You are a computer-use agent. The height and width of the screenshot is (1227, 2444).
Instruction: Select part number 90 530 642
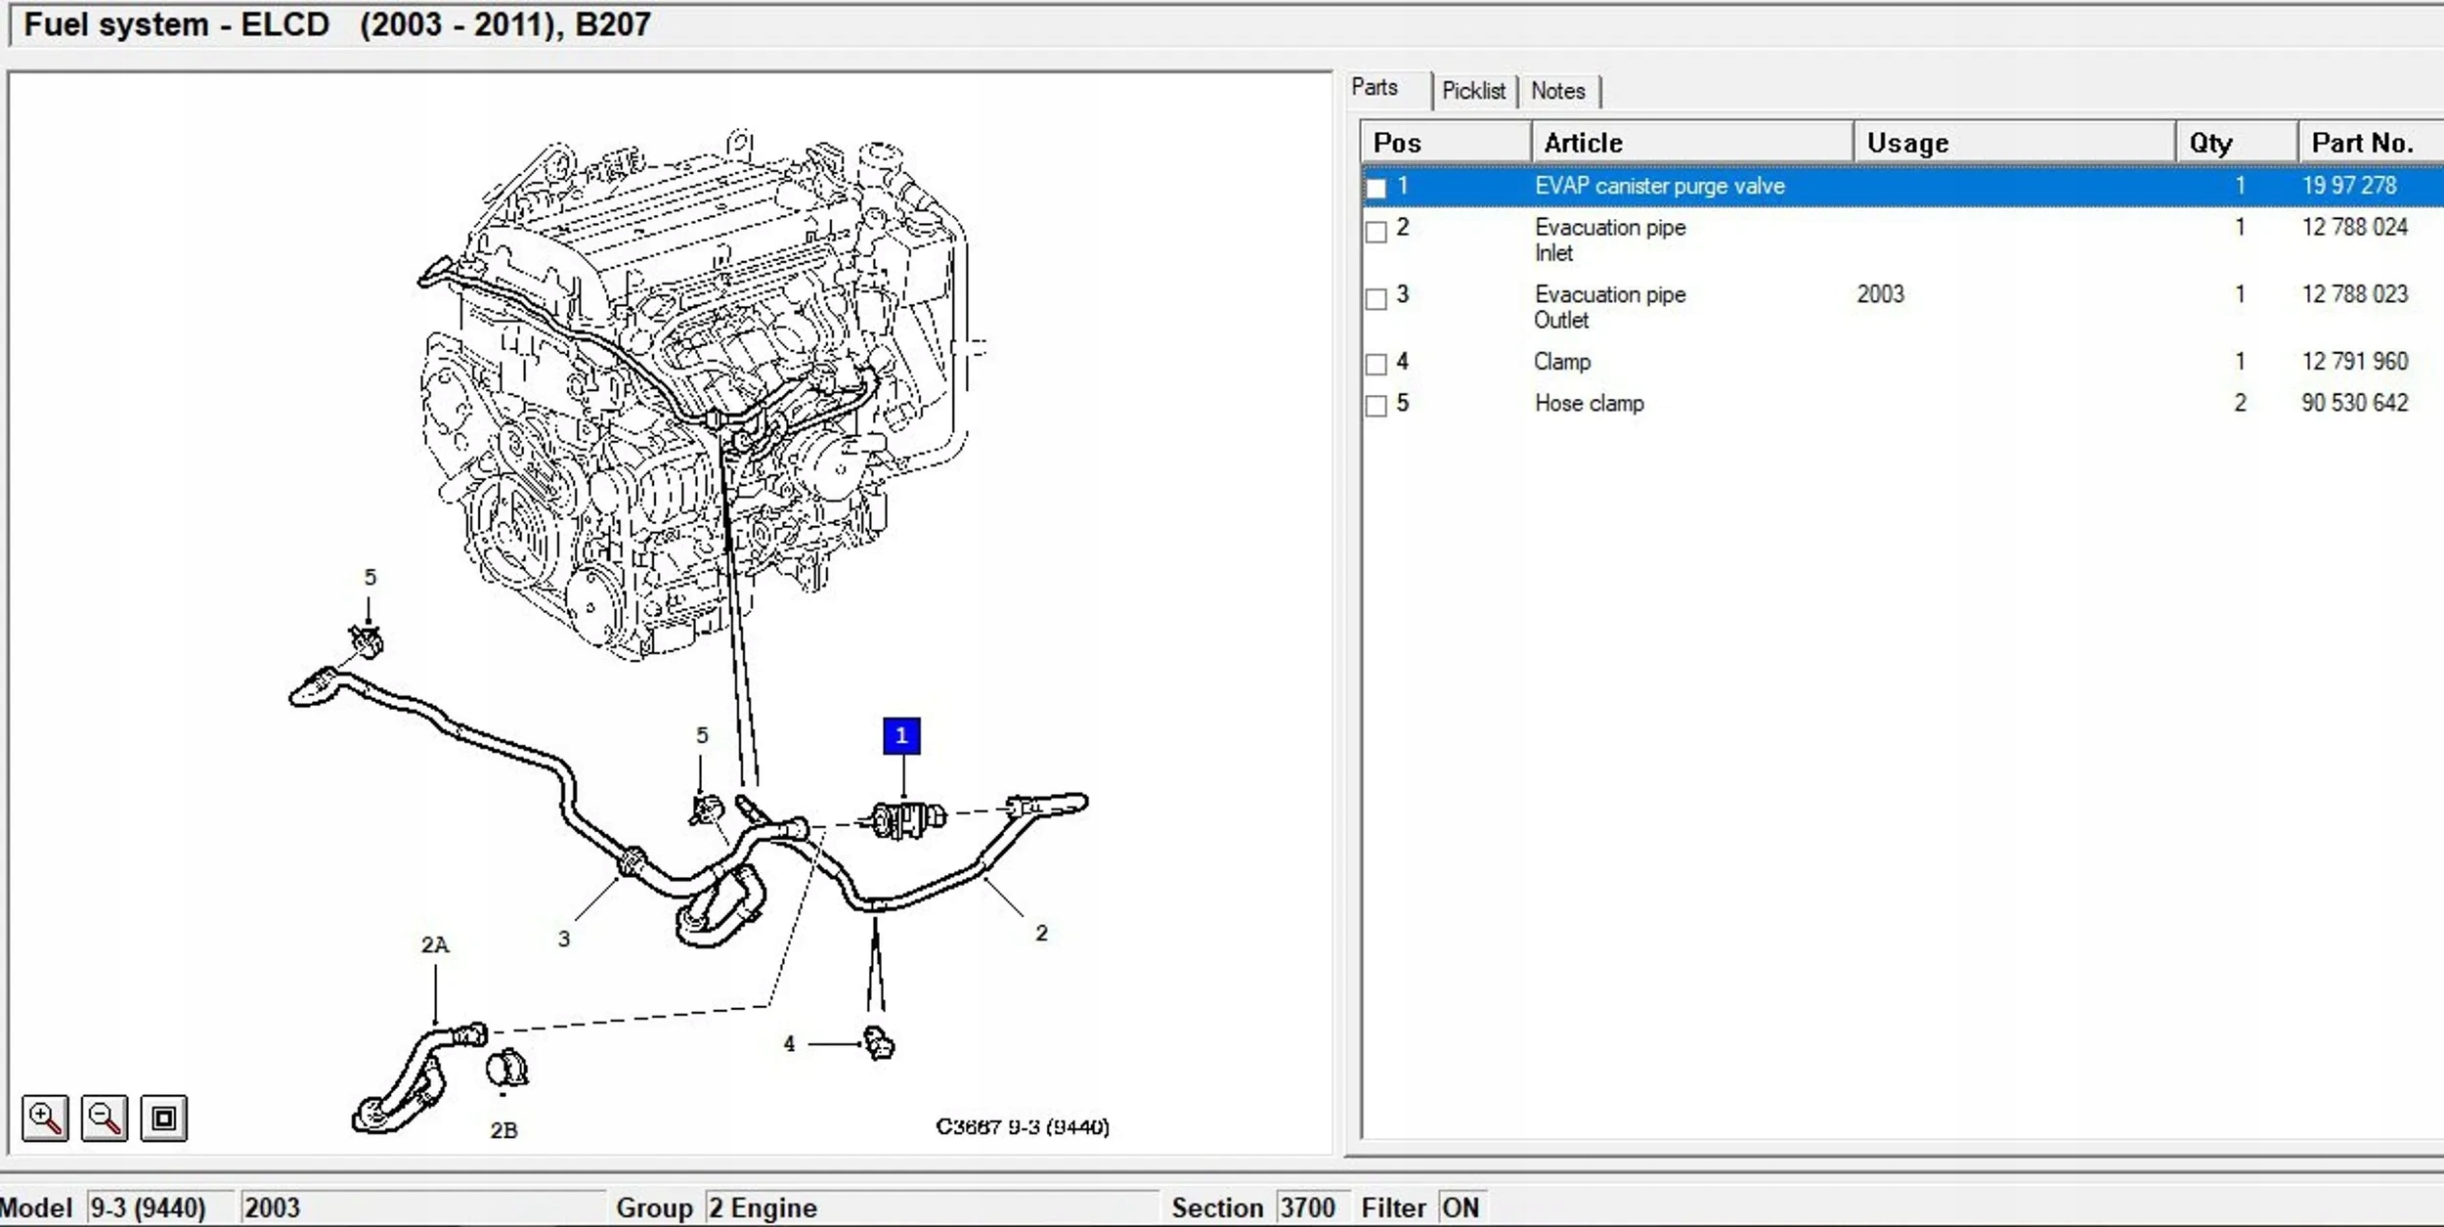[2354, 403]
